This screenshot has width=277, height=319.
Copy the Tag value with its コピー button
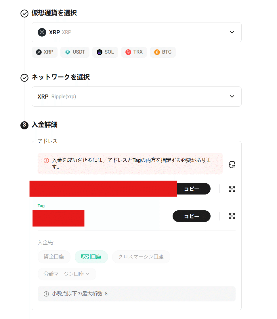pyautogui.click(x=191, y=216)
